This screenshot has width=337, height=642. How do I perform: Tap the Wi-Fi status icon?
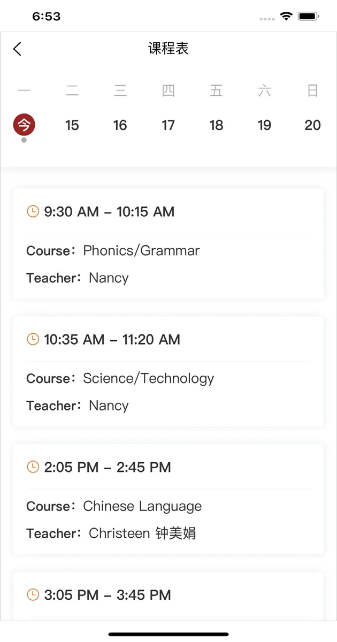click(287, 17)
